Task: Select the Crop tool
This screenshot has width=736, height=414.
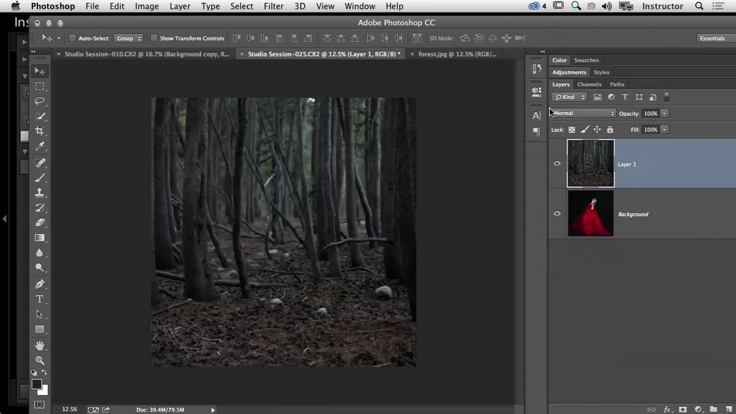Action: (x=40, y=131)
